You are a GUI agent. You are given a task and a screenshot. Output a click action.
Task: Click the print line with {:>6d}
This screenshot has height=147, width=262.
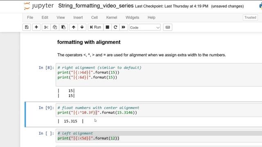tap(88, 73)
